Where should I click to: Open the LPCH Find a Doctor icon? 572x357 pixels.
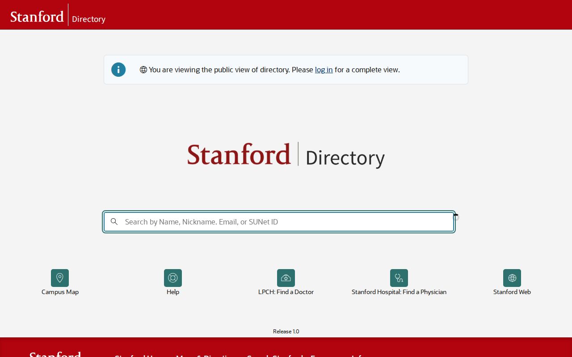point(286,278)
